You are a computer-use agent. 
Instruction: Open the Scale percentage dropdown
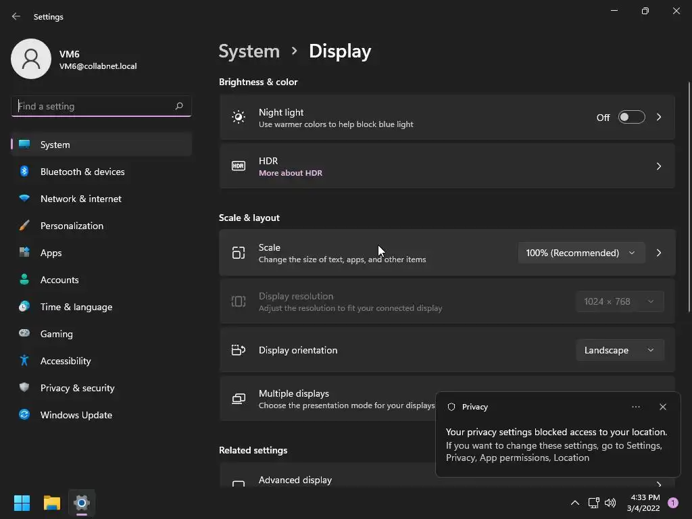(x=580, y=253)
